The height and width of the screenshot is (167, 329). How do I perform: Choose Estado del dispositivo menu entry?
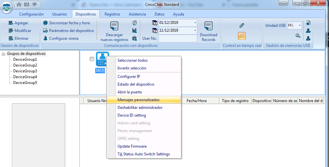(x=144, y=84)
